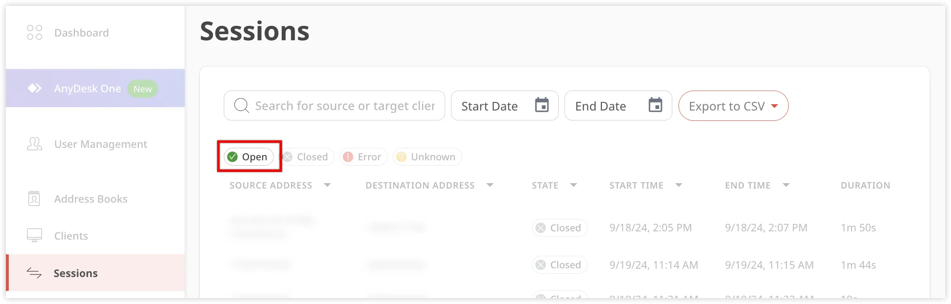Click the Sessions arrows icon

pos(34,273)
